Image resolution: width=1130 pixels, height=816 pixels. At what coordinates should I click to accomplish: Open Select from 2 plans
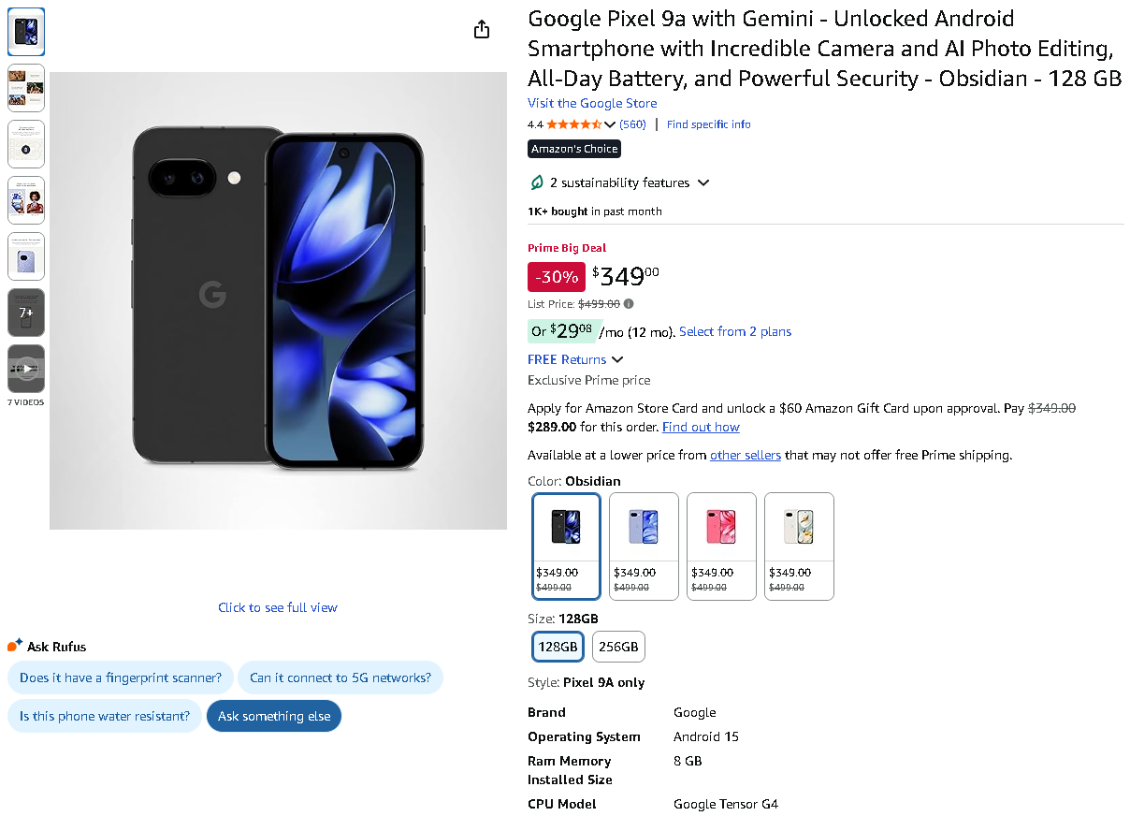pyautogui.click(x=735, y=331)
